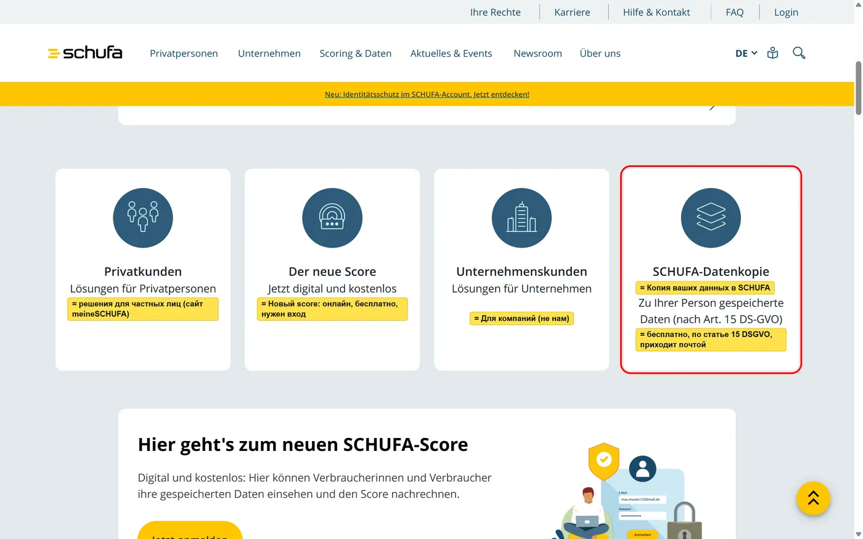Open the Unternehmenskunden card title
The height and width of the screenshot is (539, 863).
pos(521,272)
